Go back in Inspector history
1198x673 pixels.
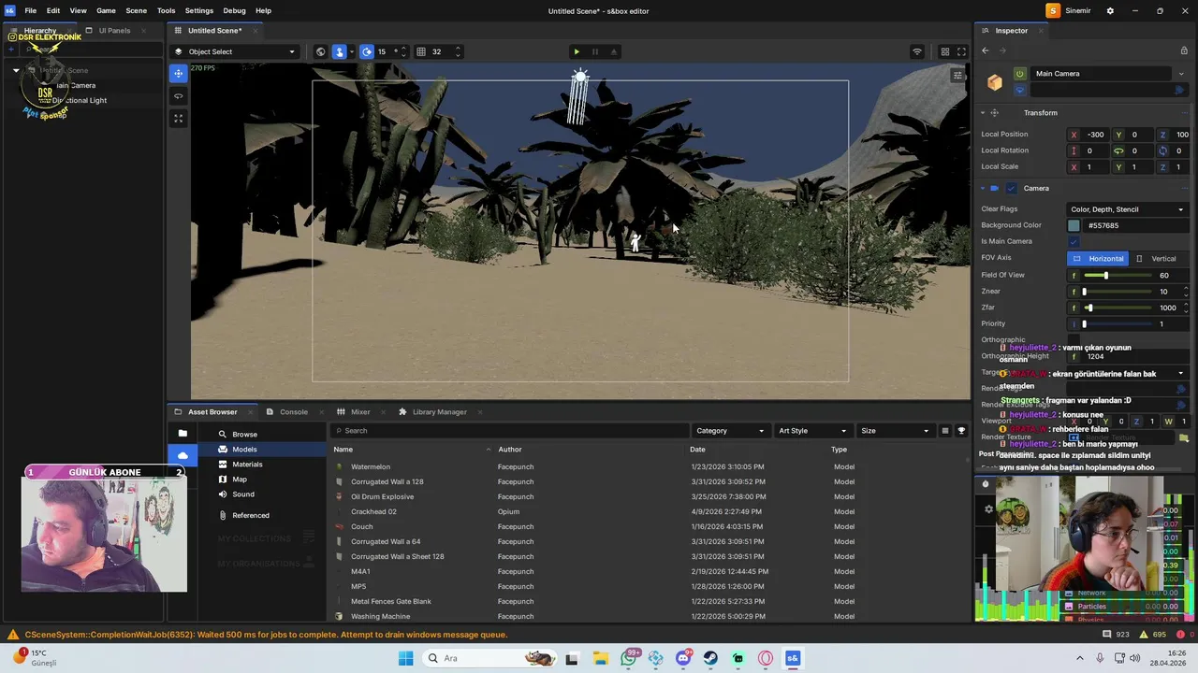coord(985,50)
